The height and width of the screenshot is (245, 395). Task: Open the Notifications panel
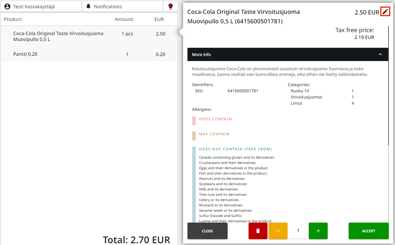point(123,6)
